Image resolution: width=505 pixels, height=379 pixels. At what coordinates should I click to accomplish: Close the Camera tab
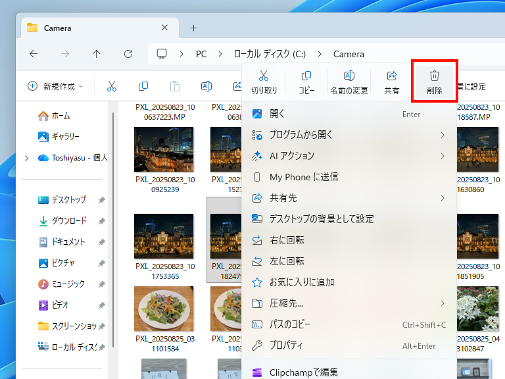pos(164,28)
